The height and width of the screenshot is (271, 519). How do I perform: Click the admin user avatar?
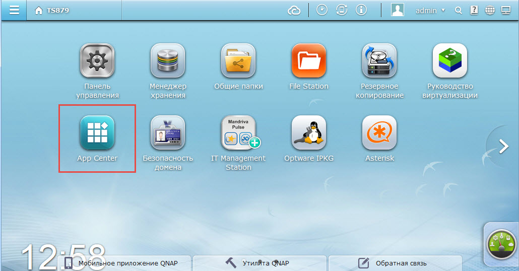[x=397, y=10]
